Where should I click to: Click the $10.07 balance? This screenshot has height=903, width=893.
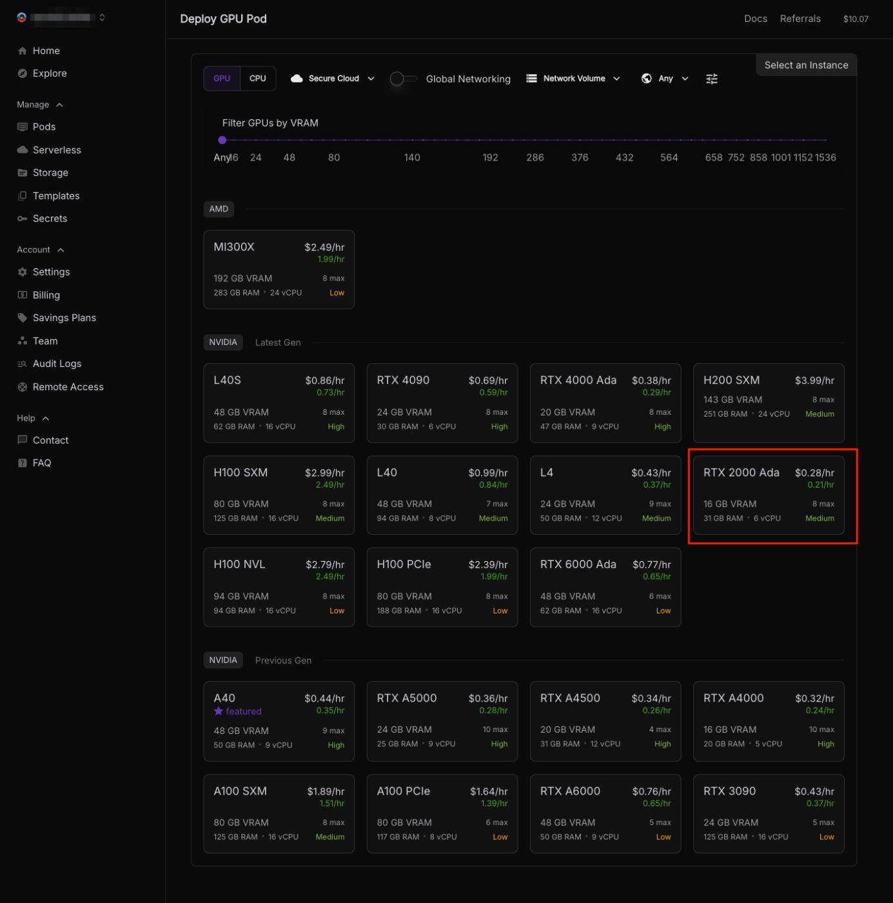coord(856,19)
